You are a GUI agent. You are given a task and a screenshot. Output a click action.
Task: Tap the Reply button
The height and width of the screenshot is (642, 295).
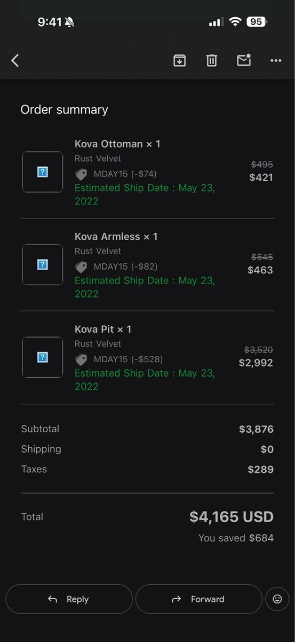tap(69, 599)
